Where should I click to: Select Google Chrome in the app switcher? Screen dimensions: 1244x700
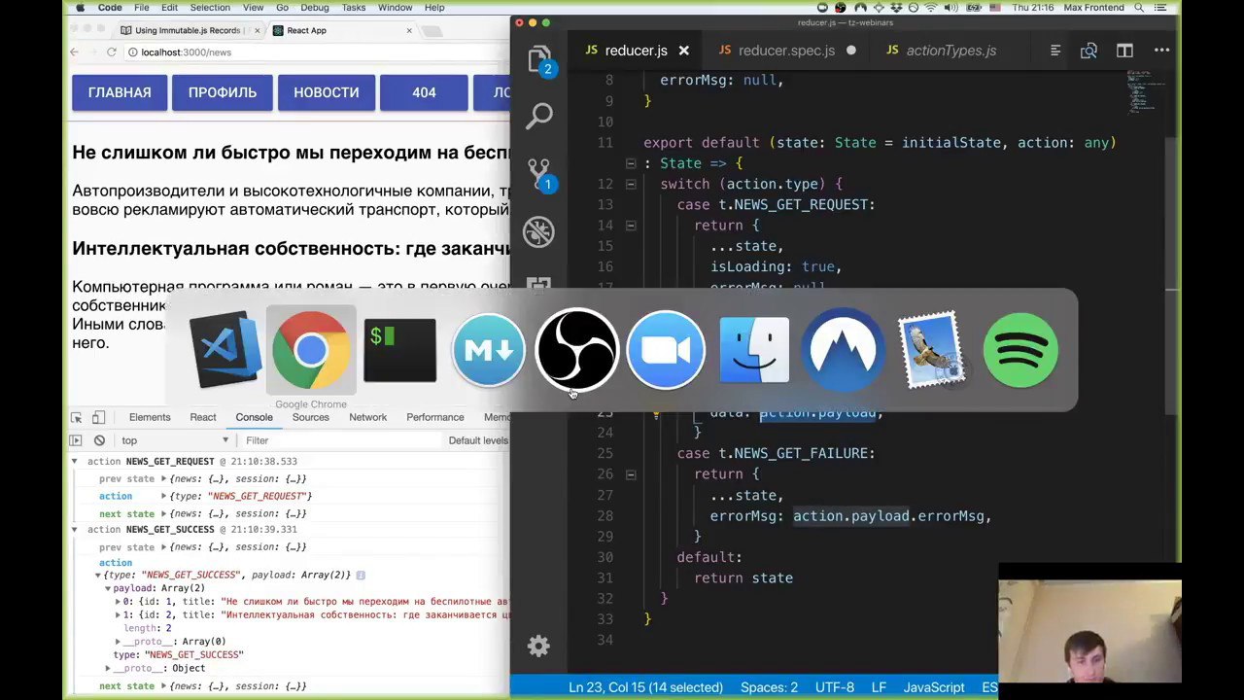tap(311, 349)
